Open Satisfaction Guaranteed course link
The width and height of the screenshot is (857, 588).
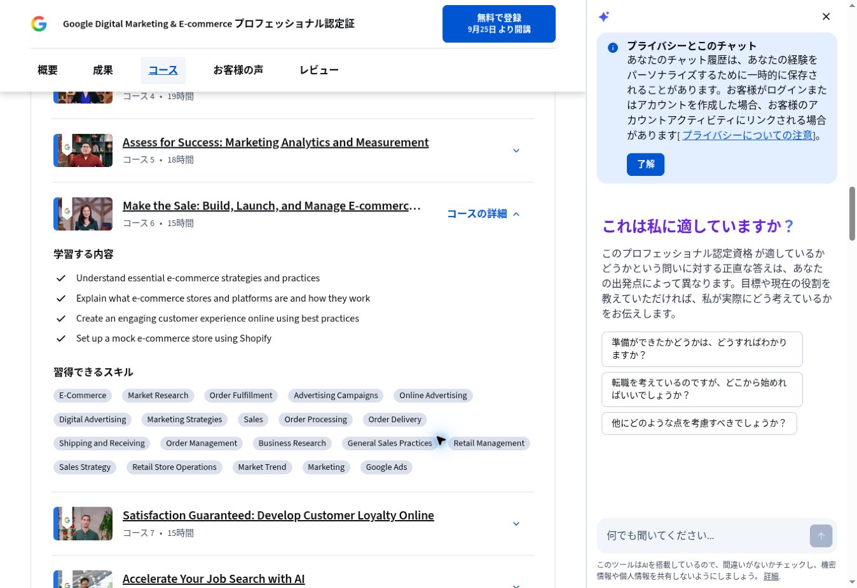point(278,516)
